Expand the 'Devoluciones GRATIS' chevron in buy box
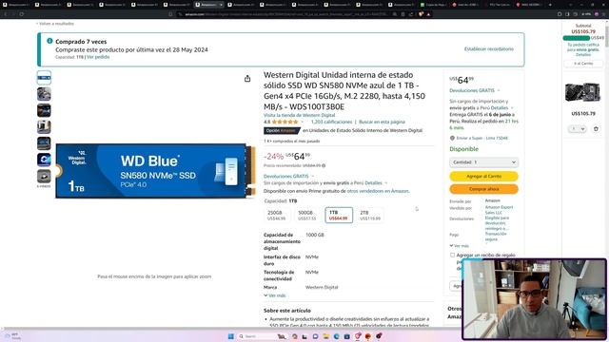 point(499,91)
